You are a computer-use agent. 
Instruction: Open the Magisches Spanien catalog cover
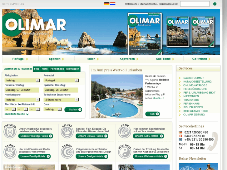[x=203, y=32]
